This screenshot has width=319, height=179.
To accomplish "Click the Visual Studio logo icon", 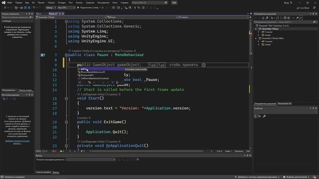I will [x=3, y=2].
